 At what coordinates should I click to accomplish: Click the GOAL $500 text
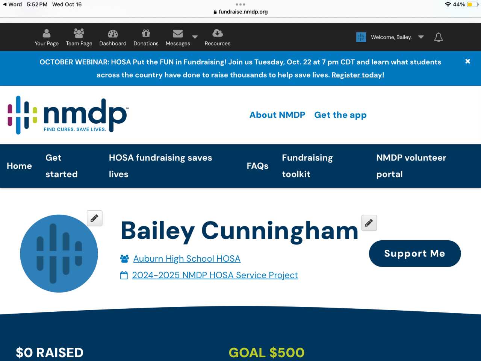pos(266,353)
